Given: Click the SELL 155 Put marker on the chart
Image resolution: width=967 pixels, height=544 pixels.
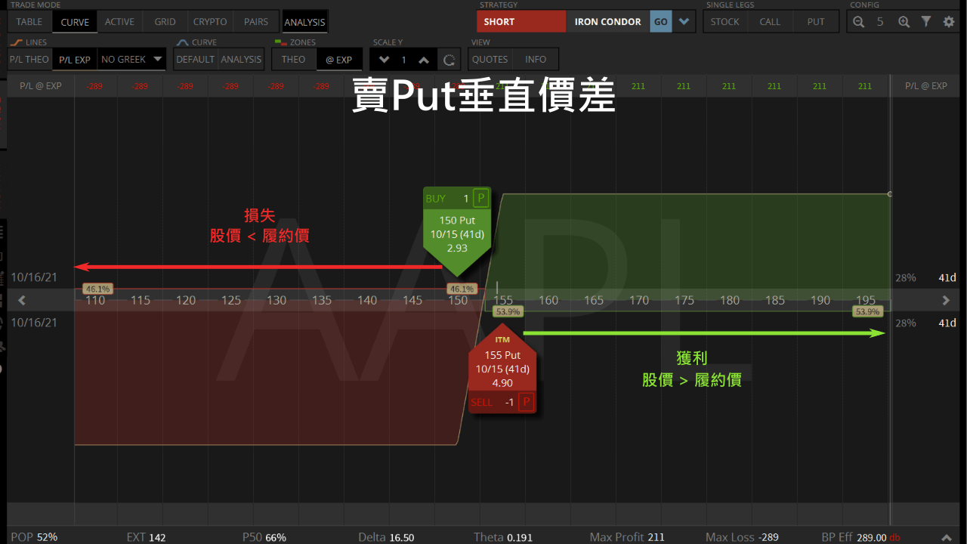Looking at the screenshot, I should tap(502, 369).
